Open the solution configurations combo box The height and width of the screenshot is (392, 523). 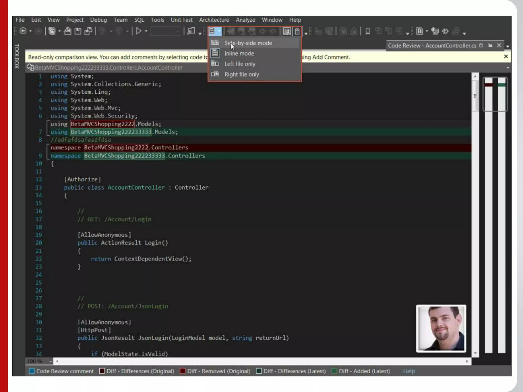(165, 31)
